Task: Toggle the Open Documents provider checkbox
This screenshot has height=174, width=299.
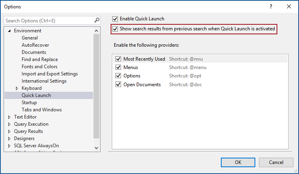Action: click(118, 85)
